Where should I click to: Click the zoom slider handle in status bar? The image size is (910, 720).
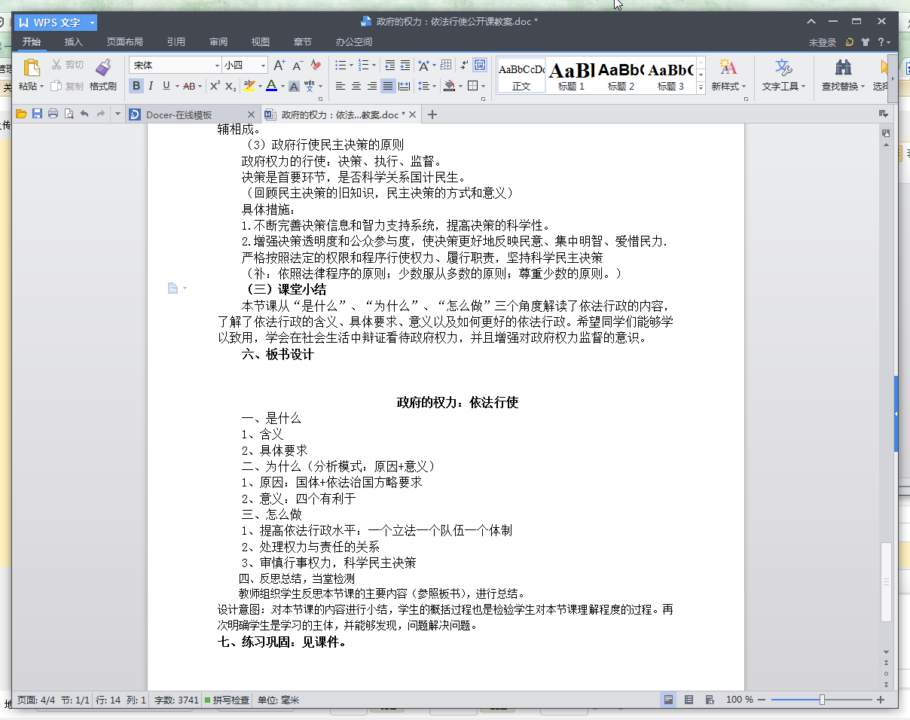point(822,700)
